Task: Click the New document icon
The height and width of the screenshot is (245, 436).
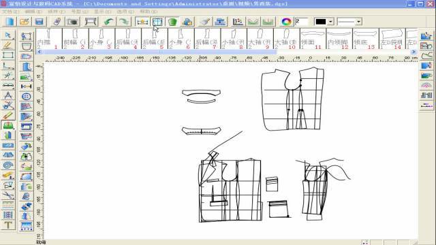Action: 10,22
